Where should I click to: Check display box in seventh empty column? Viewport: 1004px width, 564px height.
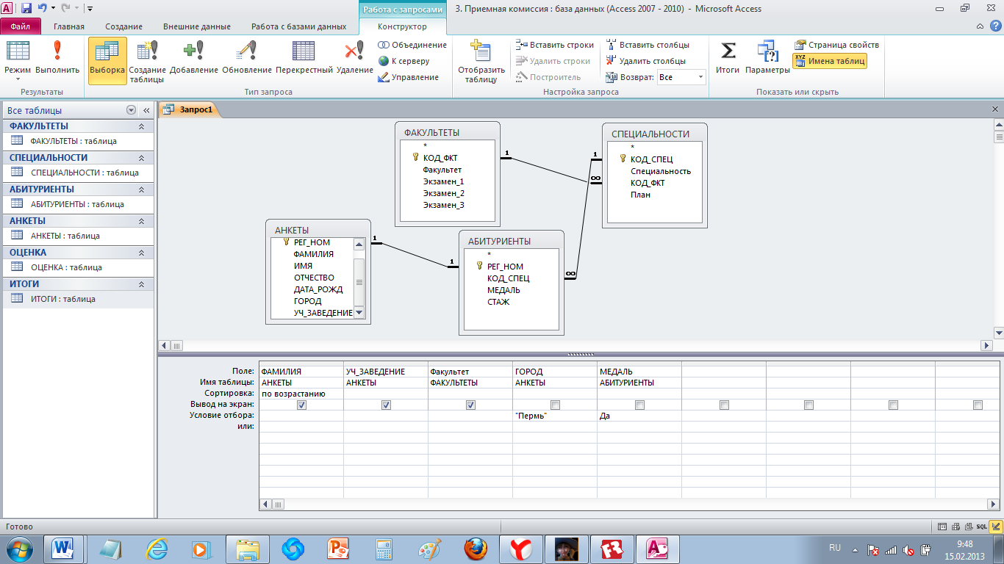tap(808, 405)
